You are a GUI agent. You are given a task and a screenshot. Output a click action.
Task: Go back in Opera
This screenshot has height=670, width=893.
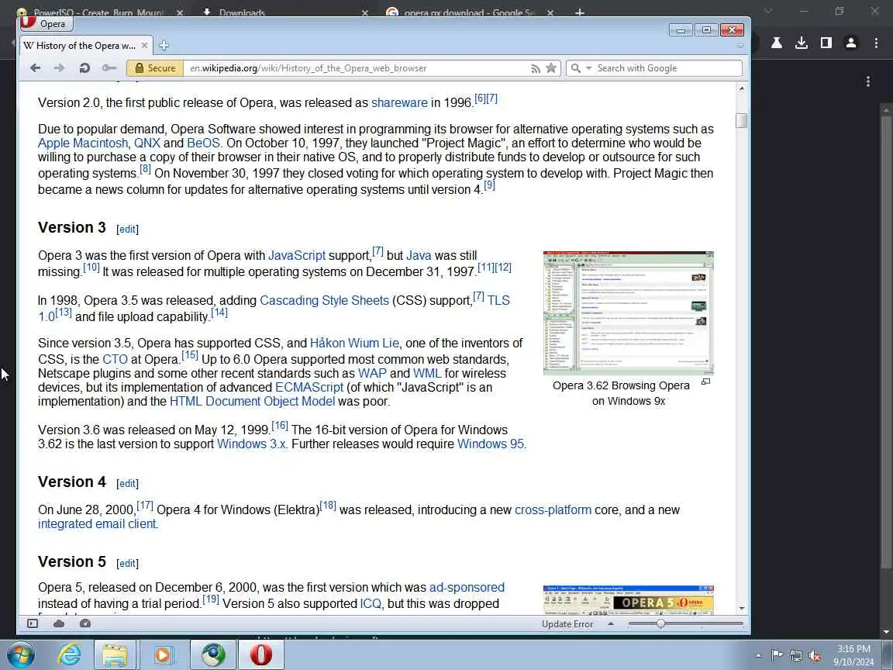(x=36, y=67)
